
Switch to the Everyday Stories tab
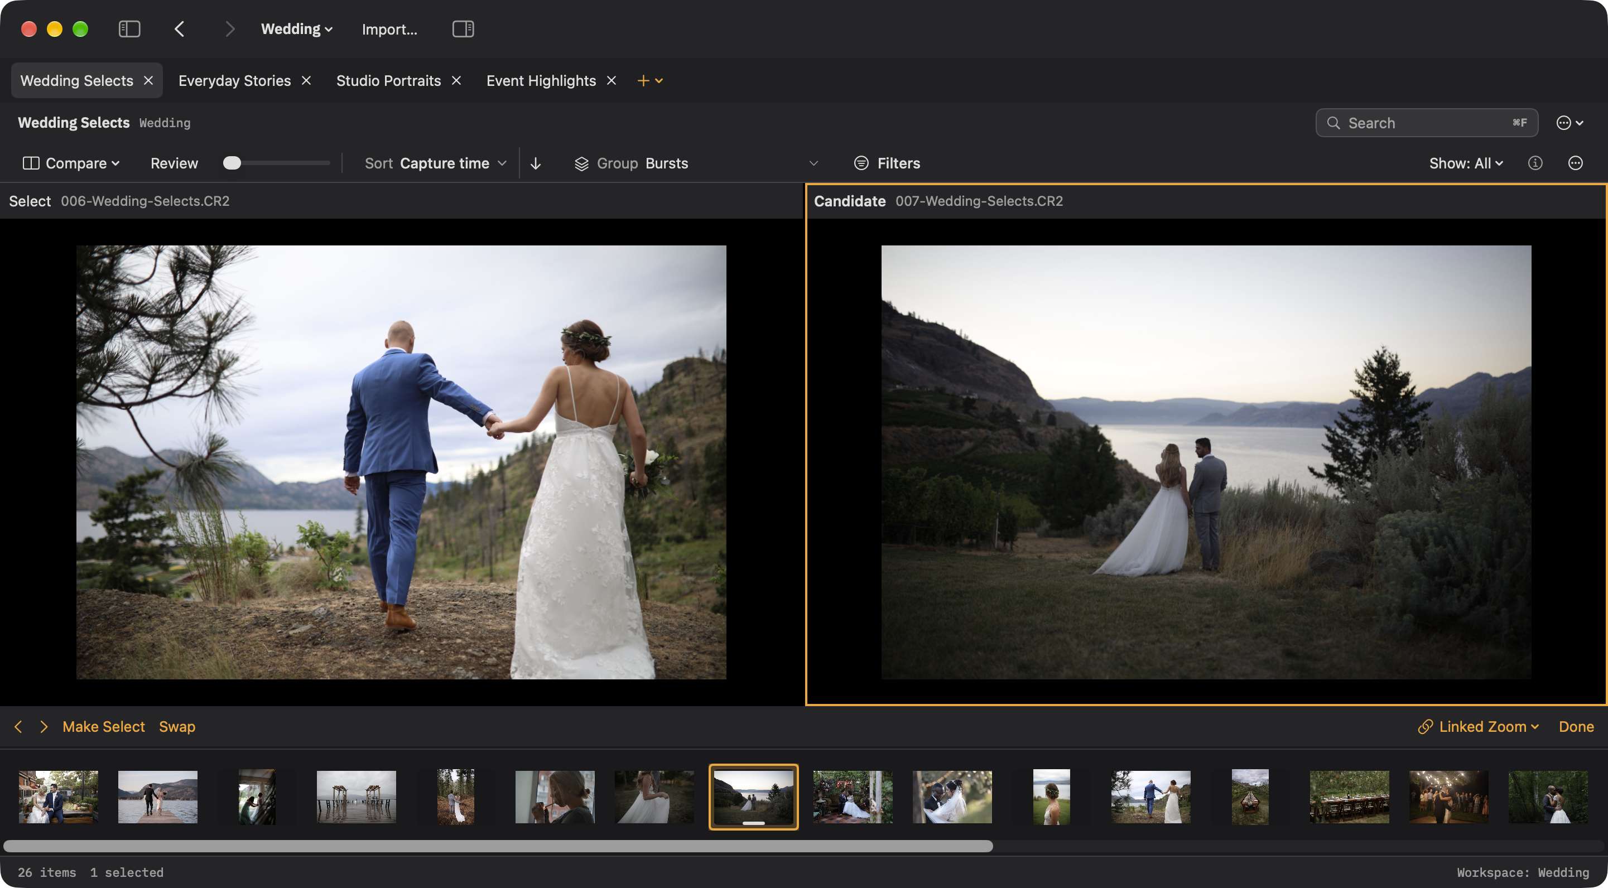(235, 80)
